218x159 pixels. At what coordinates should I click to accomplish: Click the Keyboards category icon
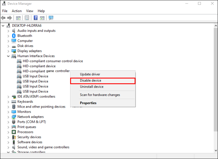14,102
